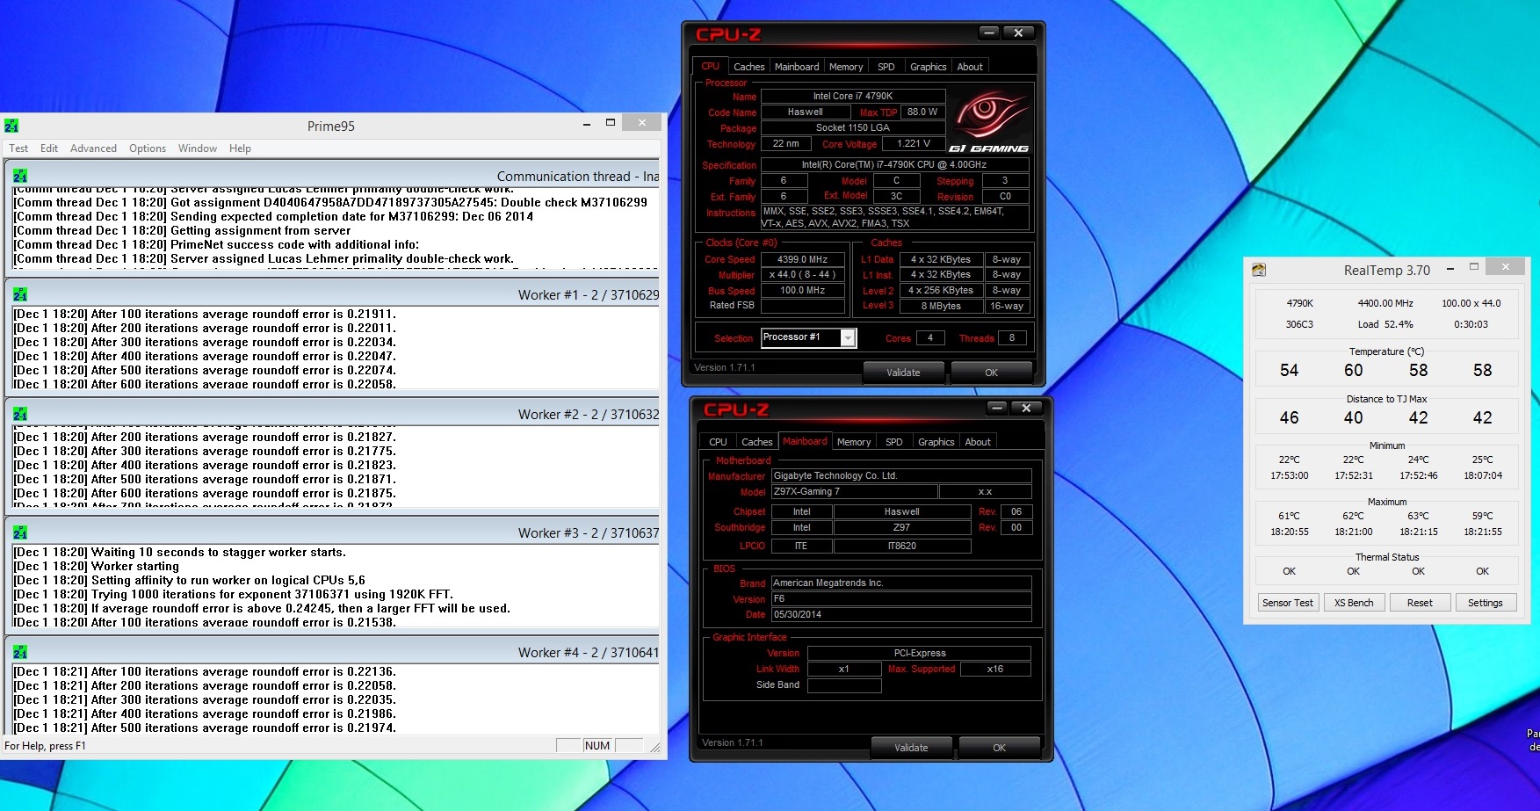The image size is (1540, 811).
Task: Click the RealTemp title bar icon
Action: 1259,270
